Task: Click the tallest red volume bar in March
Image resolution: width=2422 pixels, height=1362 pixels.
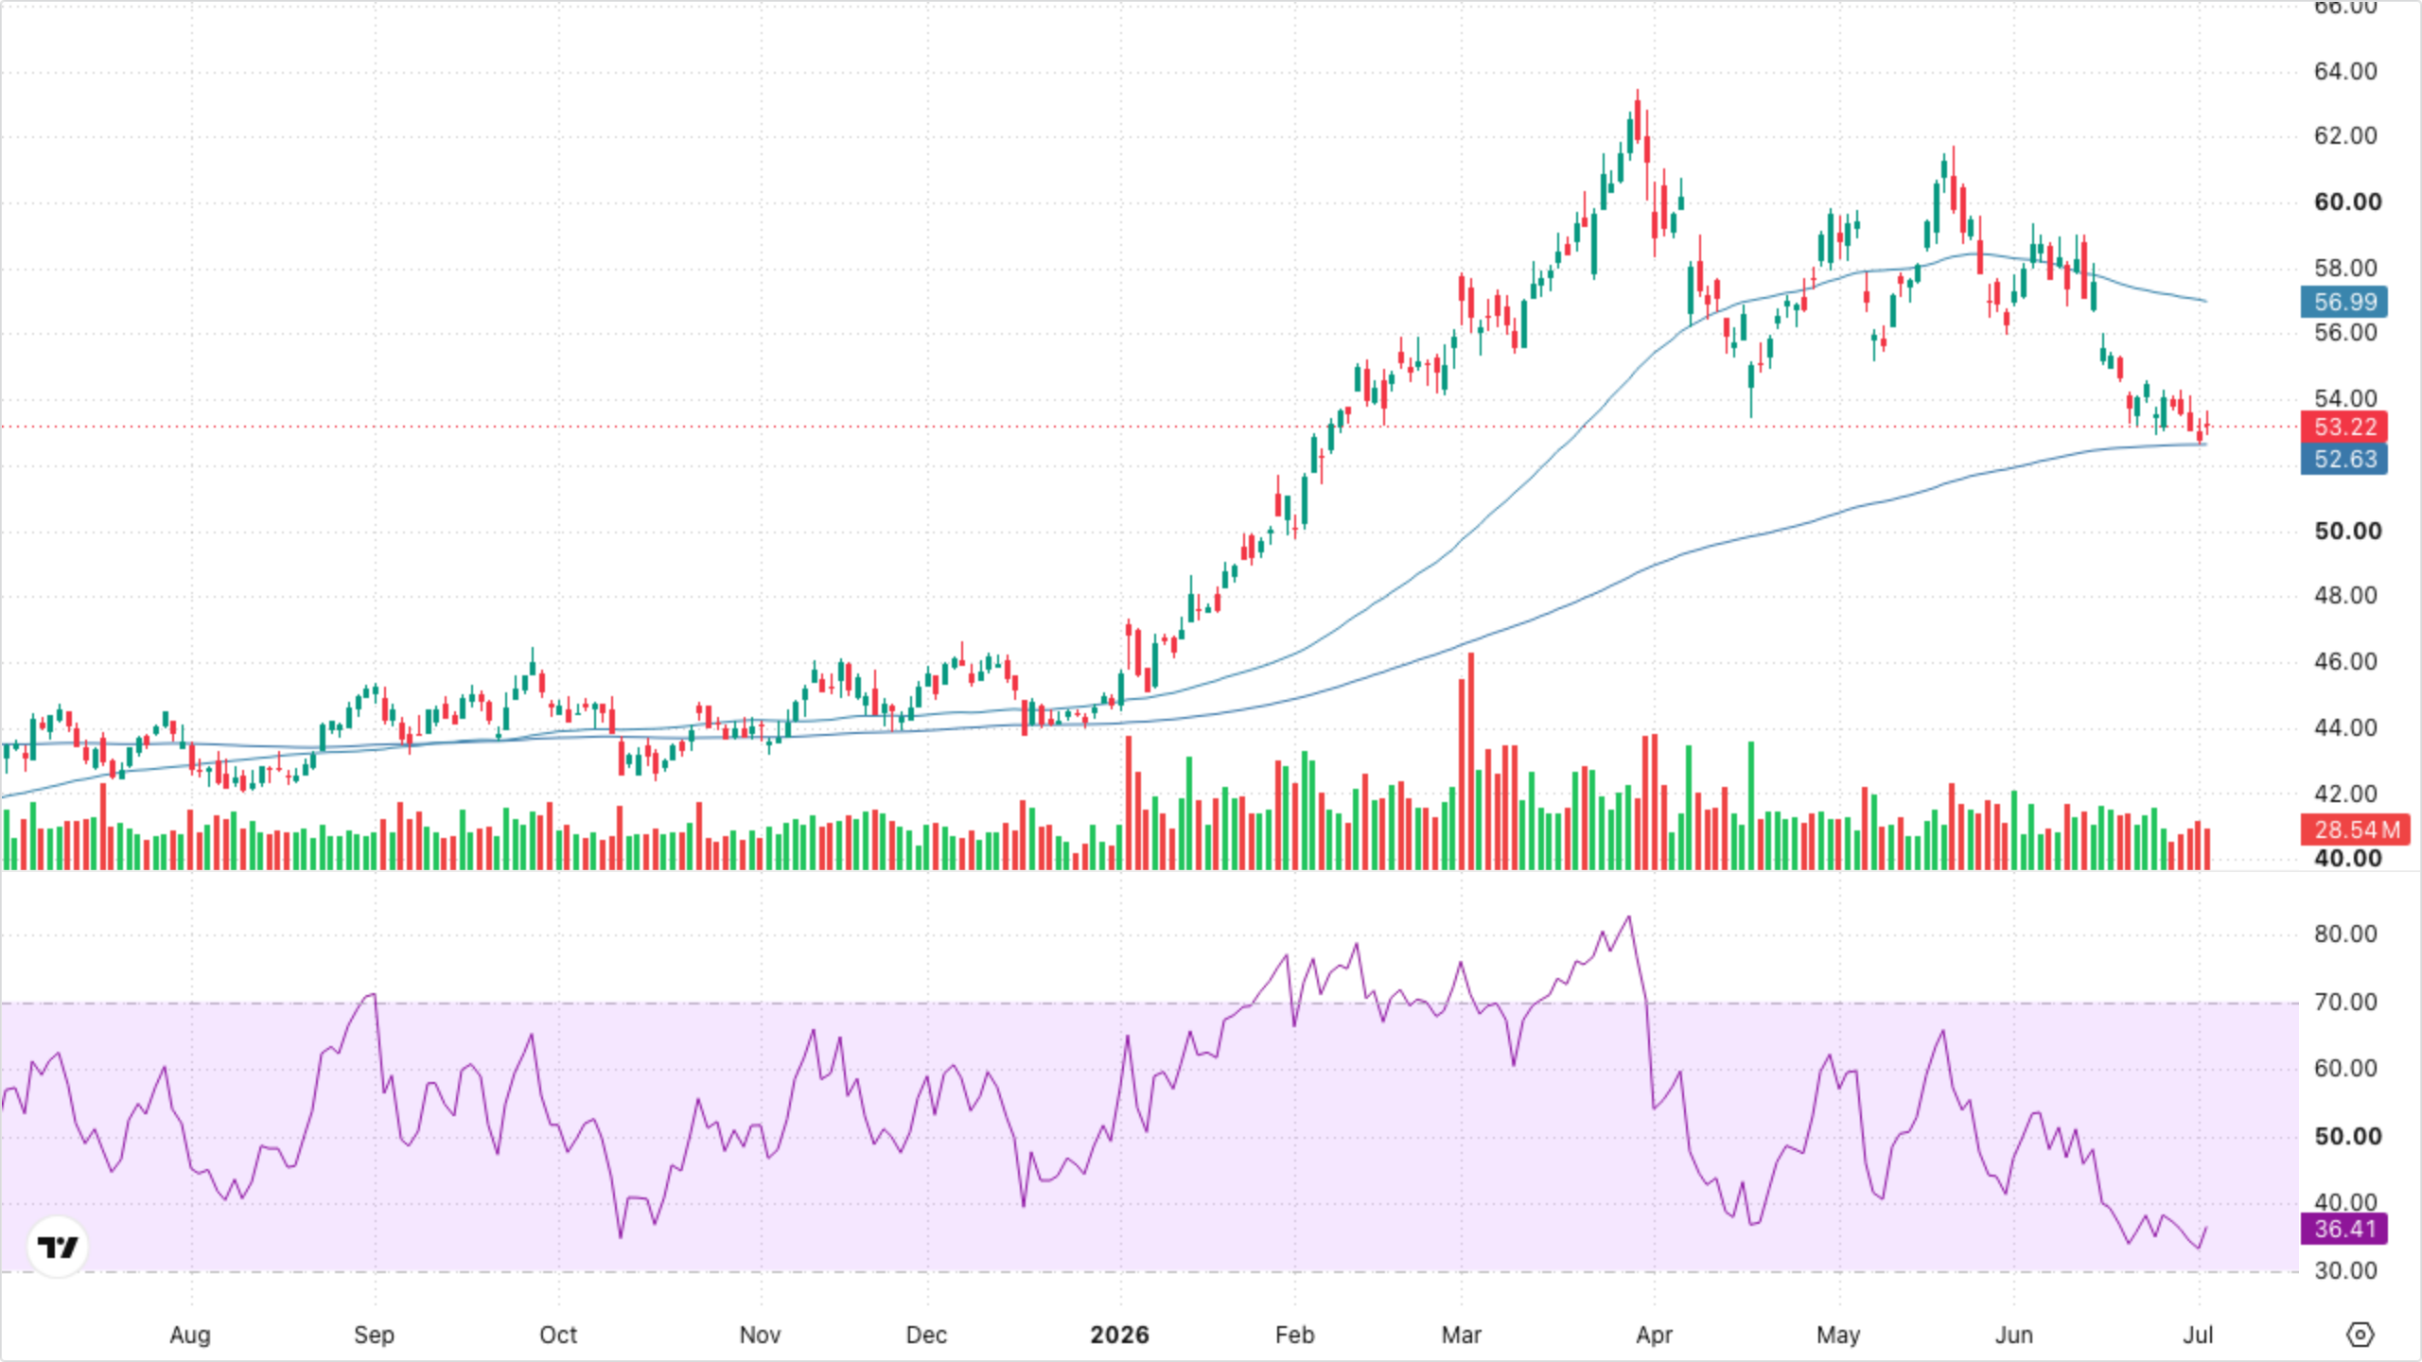Action: point(1470,761)
